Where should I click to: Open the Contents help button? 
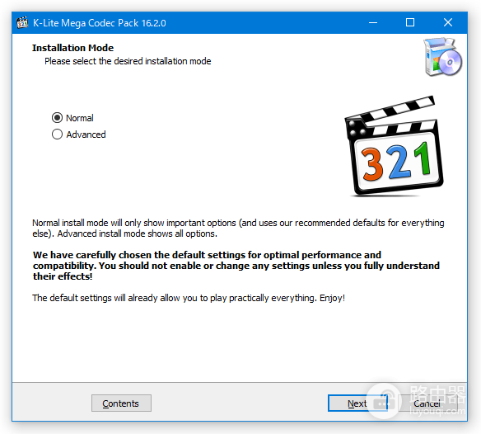(x=121, y=403)
